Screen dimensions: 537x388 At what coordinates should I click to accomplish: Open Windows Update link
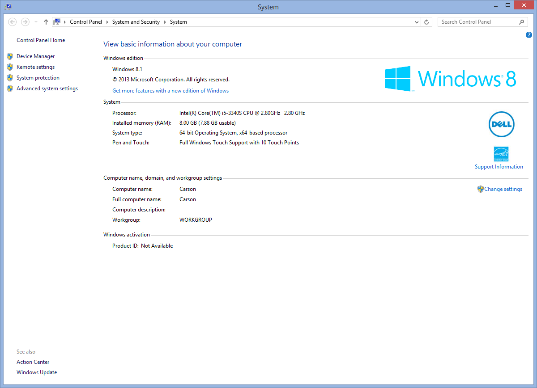(x=37, y=372)
